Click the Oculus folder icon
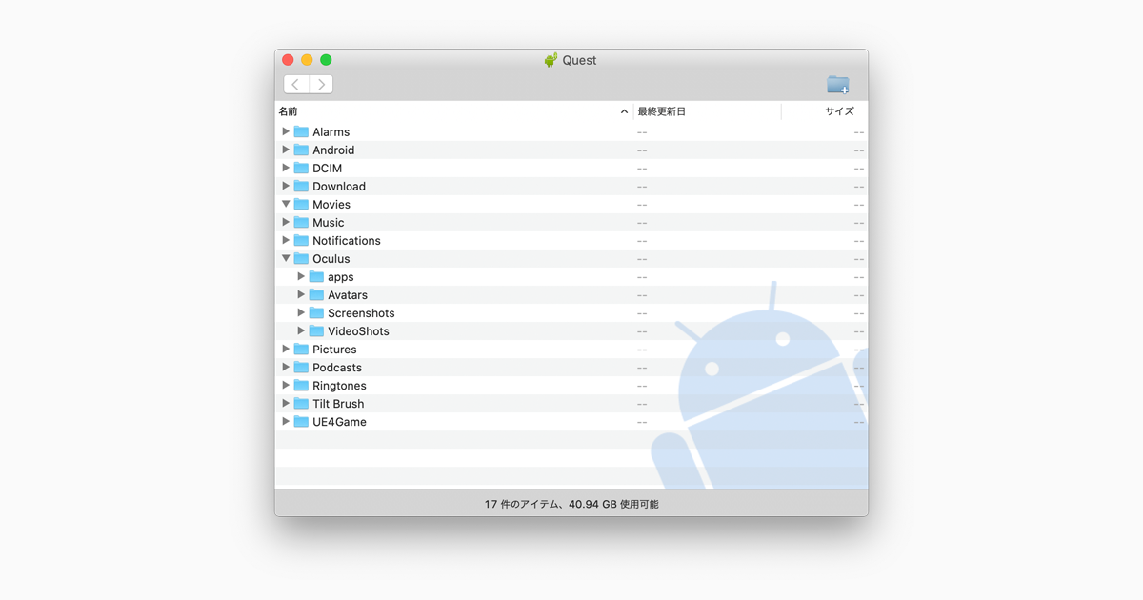 point(301,258)
